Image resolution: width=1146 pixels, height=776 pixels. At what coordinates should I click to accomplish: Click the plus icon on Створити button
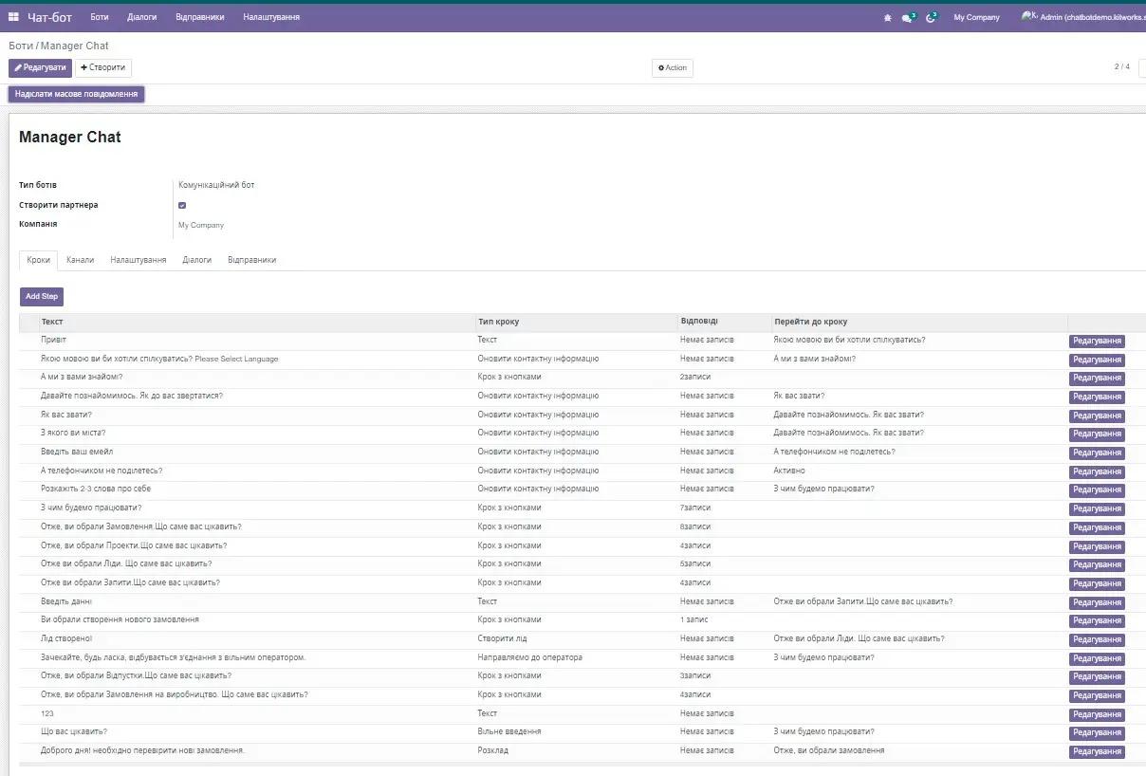tap(84, 67)
